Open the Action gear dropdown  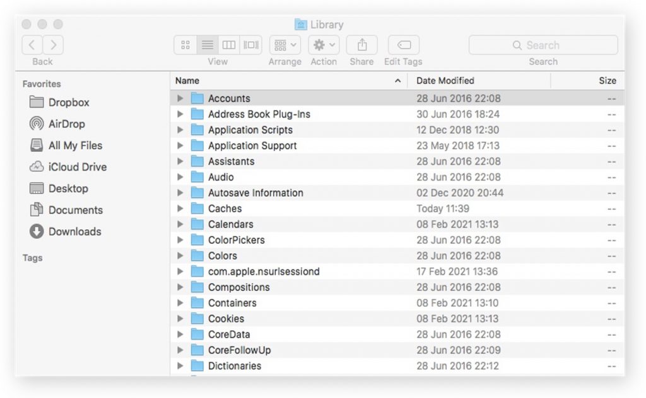[324, 45]
